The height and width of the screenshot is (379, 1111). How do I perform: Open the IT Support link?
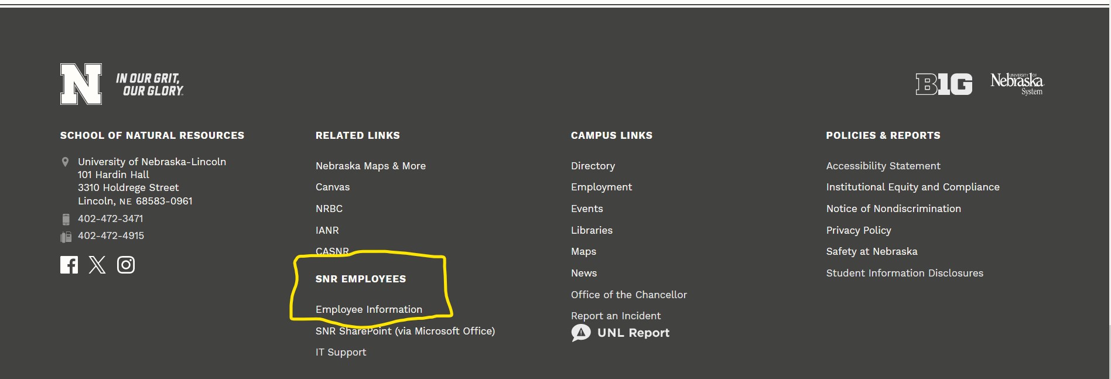tap(340, 352)
